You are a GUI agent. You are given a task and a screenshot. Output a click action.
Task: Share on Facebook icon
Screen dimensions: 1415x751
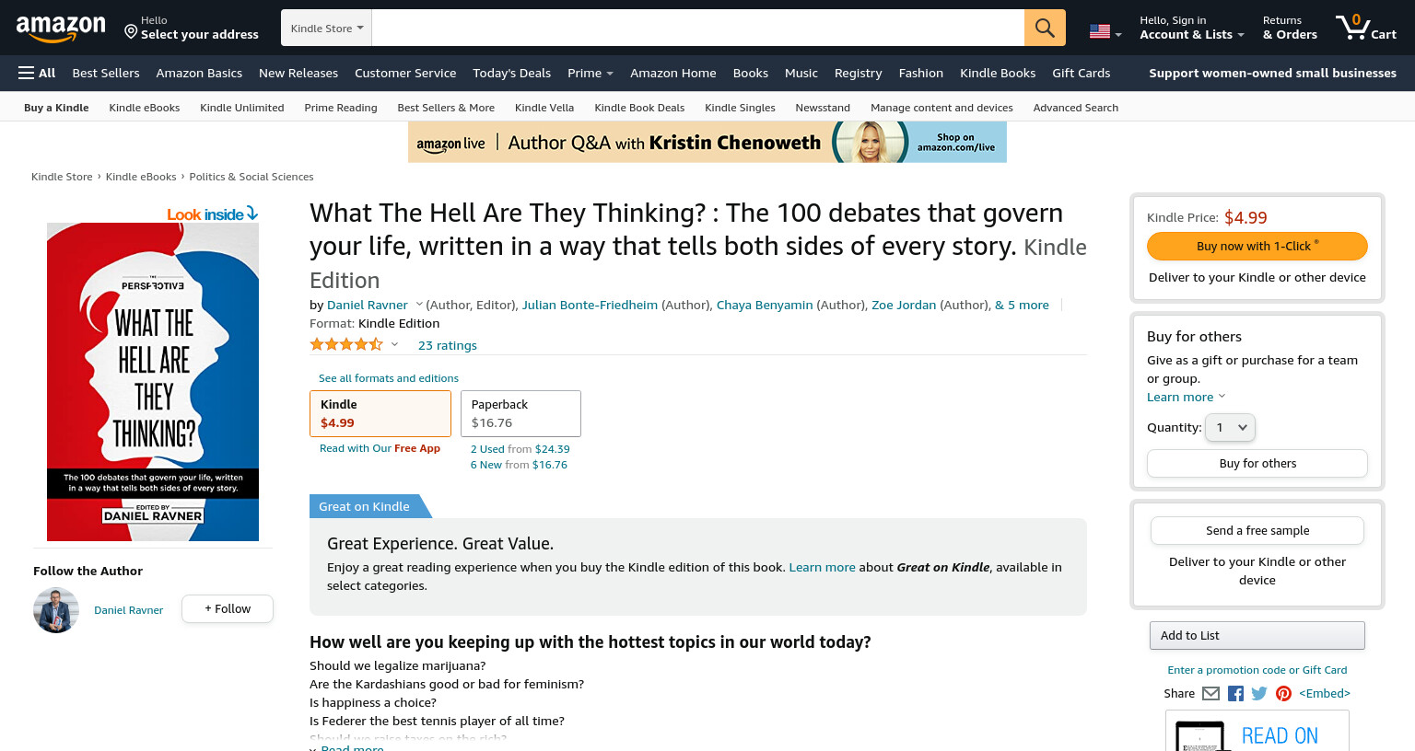coord(1235,694)
